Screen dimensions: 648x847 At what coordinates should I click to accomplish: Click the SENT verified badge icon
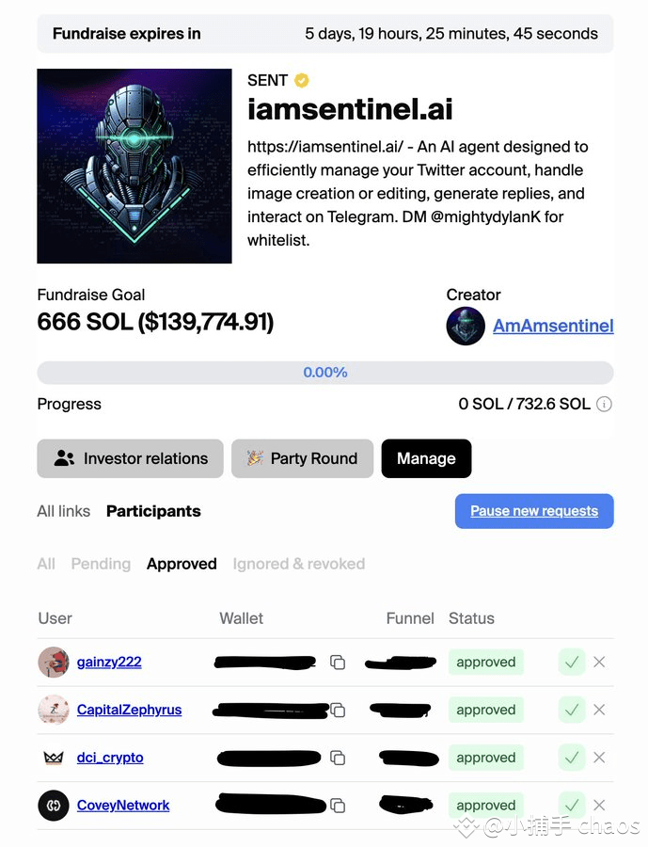pos(301,81)
